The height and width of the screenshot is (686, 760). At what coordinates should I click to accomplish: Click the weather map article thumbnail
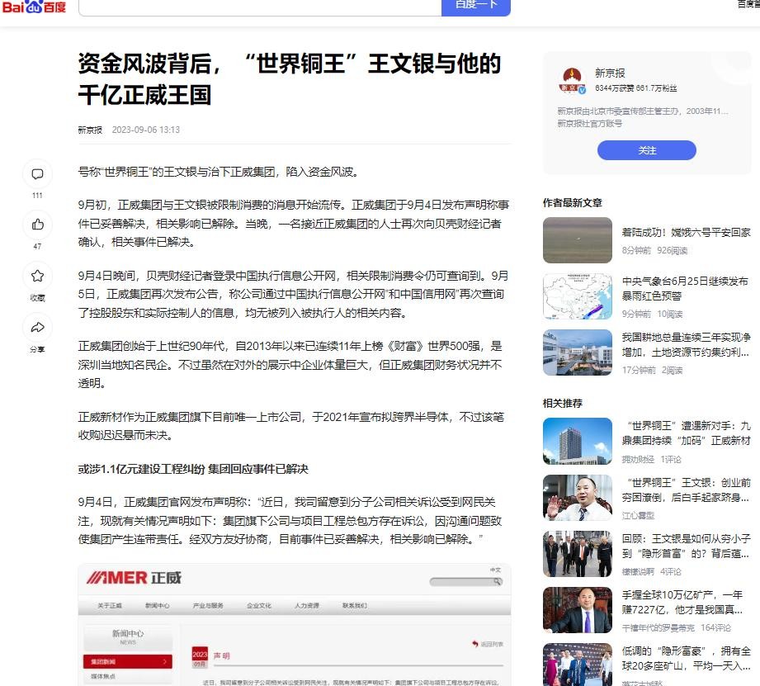click(x=577, y=296)
